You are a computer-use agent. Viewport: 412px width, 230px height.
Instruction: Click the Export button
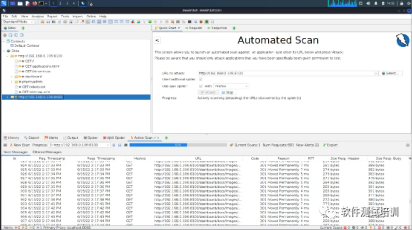tap(330, 145)
